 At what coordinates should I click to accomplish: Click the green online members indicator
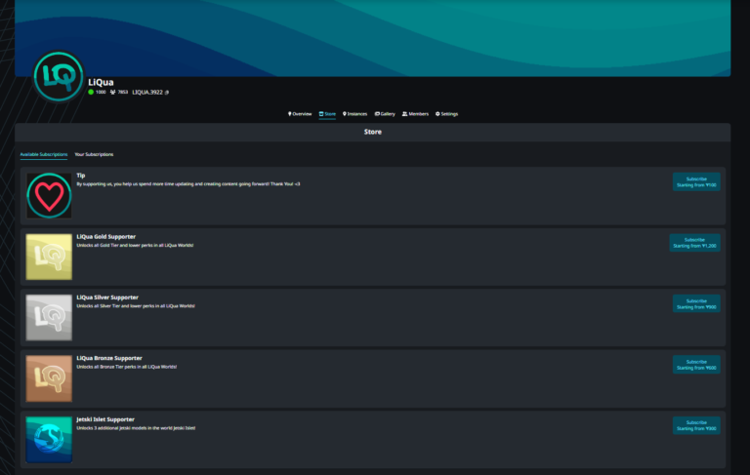coord(91,92)
